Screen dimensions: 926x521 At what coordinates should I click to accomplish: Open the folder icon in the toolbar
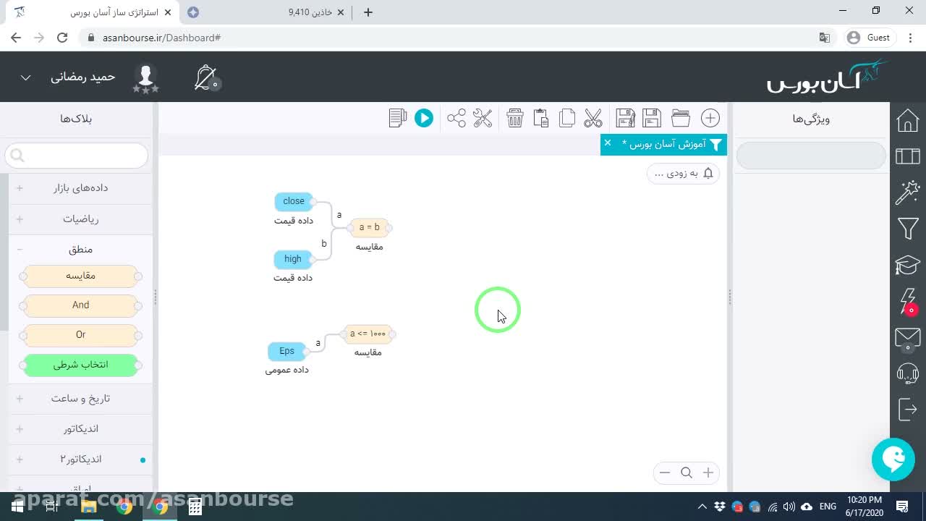(x=681, y=118)
